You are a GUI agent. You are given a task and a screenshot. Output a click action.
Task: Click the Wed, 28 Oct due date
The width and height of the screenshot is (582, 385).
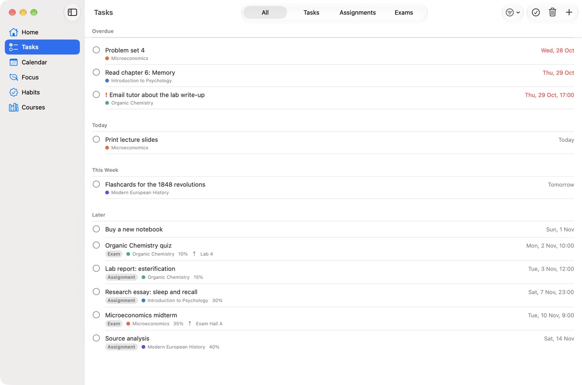click(x=558, y=50)
